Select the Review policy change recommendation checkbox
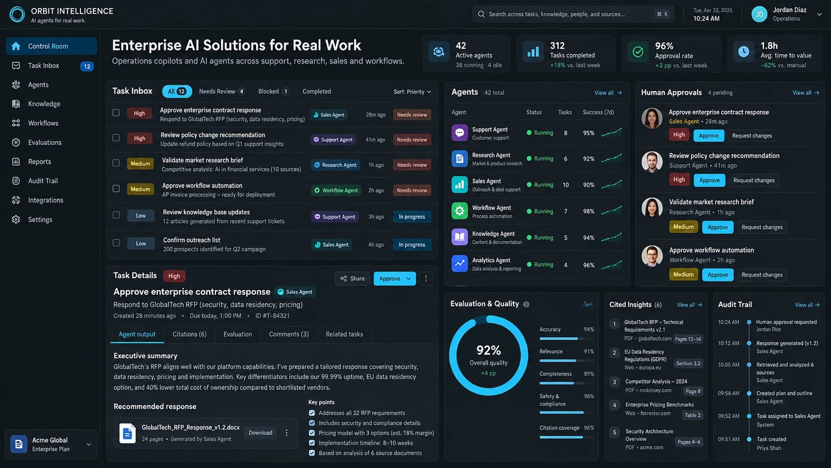This screenshot has width=831, height=468. point(116,138)
